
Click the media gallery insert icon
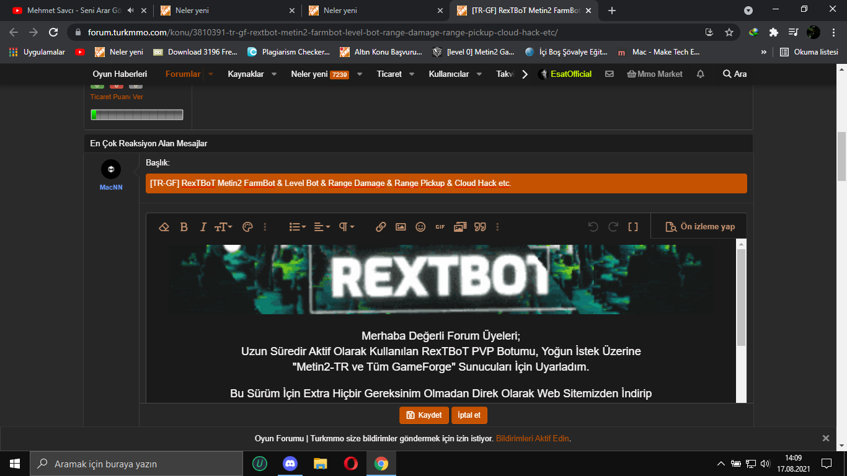460,227
